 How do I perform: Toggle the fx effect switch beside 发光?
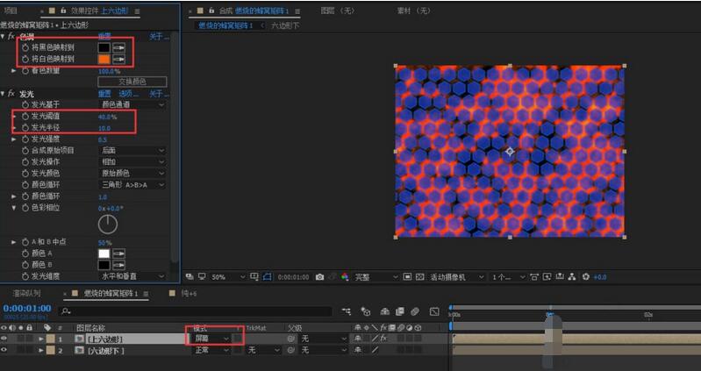click(11, 93)
